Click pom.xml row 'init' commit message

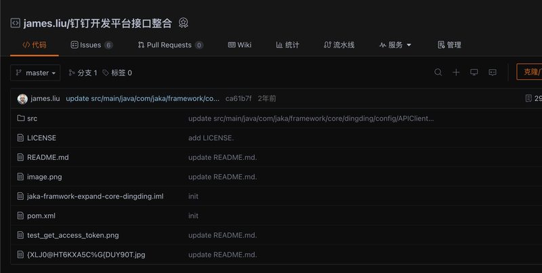click(x=193, y=215)
